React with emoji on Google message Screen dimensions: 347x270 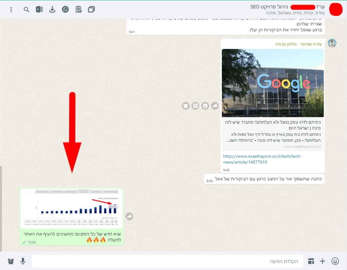point(205,106)
